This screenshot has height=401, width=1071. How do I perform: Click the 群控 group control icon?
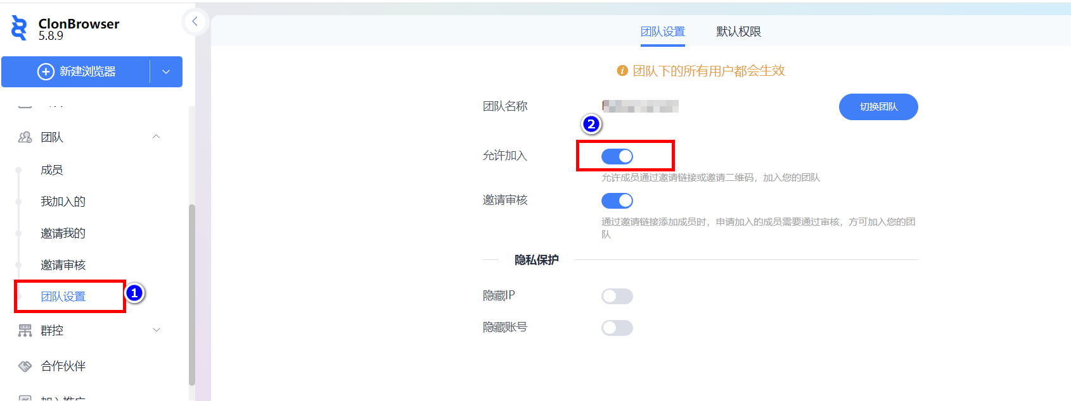(x=25, y=330)
